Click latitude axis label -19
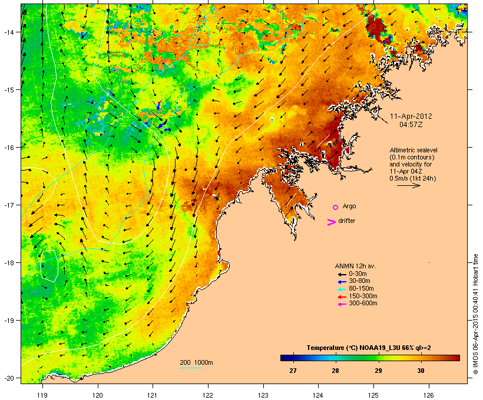483x400 pixels. pyautogui.click(x=8, y=321)
